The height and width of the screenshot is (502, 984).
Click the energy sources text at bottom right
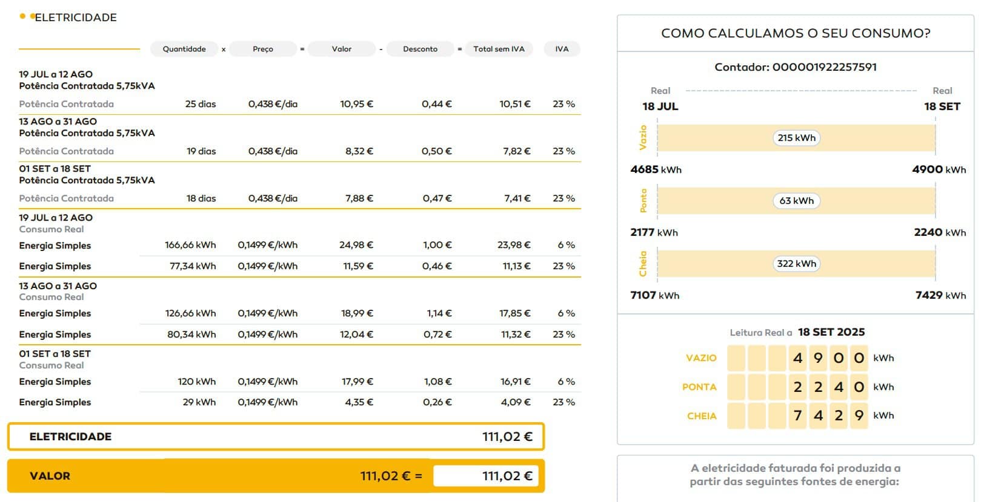click(795, 475)
